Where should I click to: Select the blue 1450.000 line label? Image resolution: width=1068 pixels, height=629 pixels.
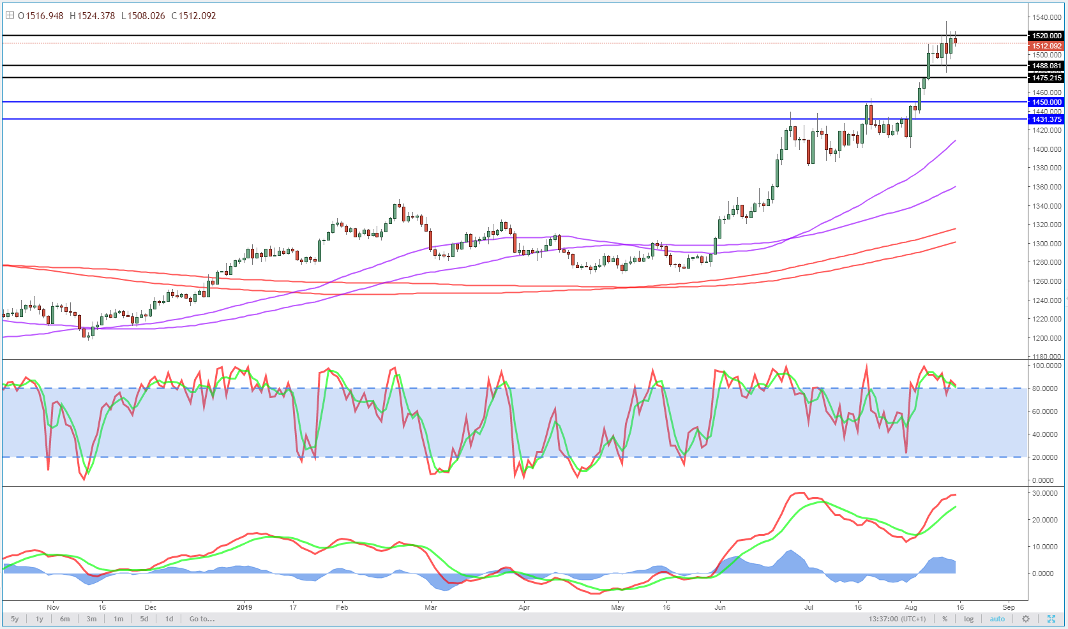pyautogui.click(x=1046, y=102)
